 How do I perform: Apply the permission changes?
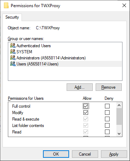tap(114, 154)
